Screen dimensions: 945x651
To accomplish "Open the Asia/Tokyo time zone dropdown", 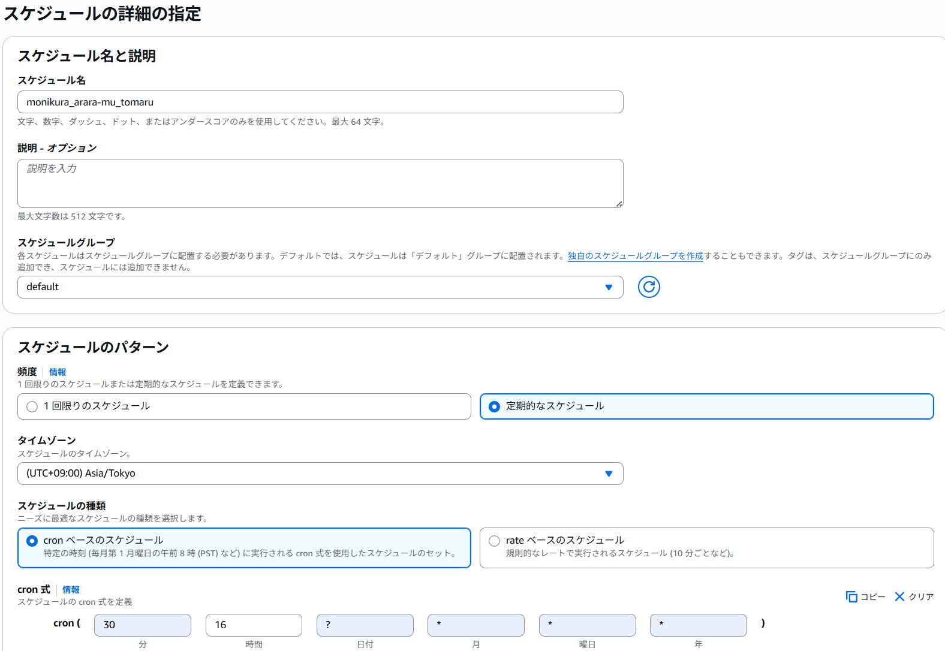I will pyautogui.click(x=320, y=474).
